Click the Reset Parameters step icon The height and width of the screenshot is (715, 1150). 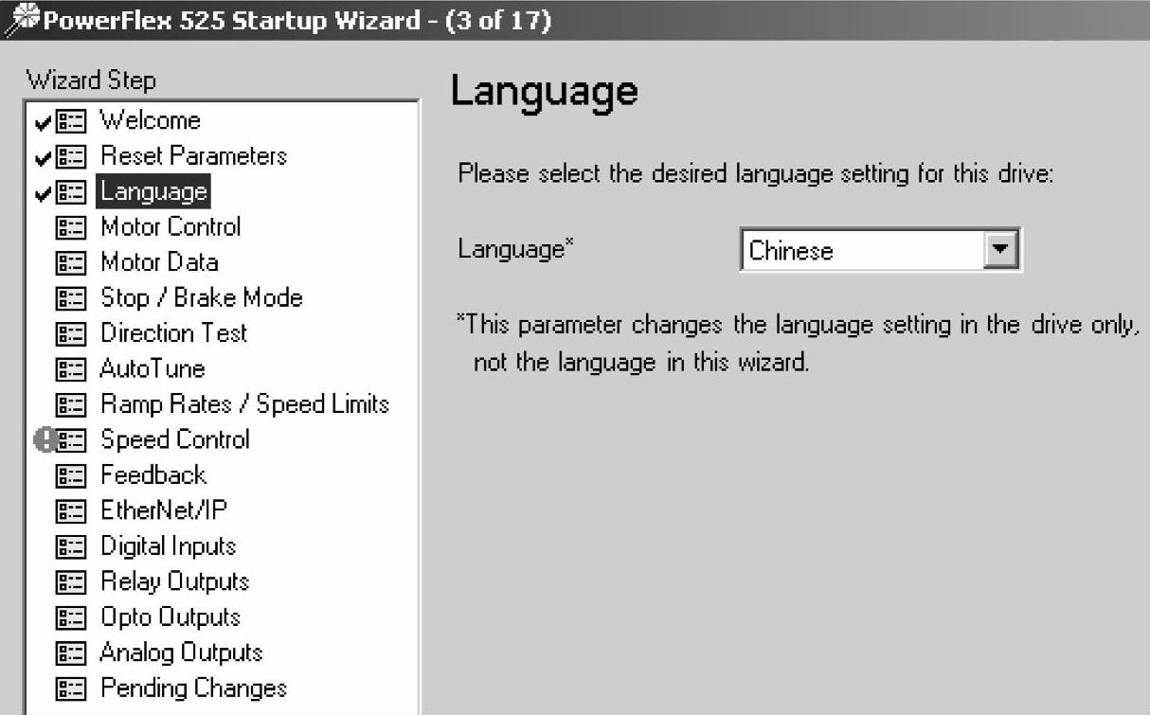(70, 156)
